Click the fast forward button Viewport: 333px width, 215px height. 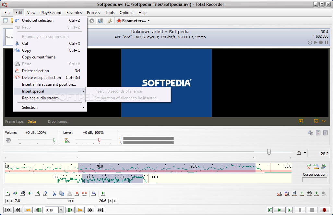pos(90,210)
